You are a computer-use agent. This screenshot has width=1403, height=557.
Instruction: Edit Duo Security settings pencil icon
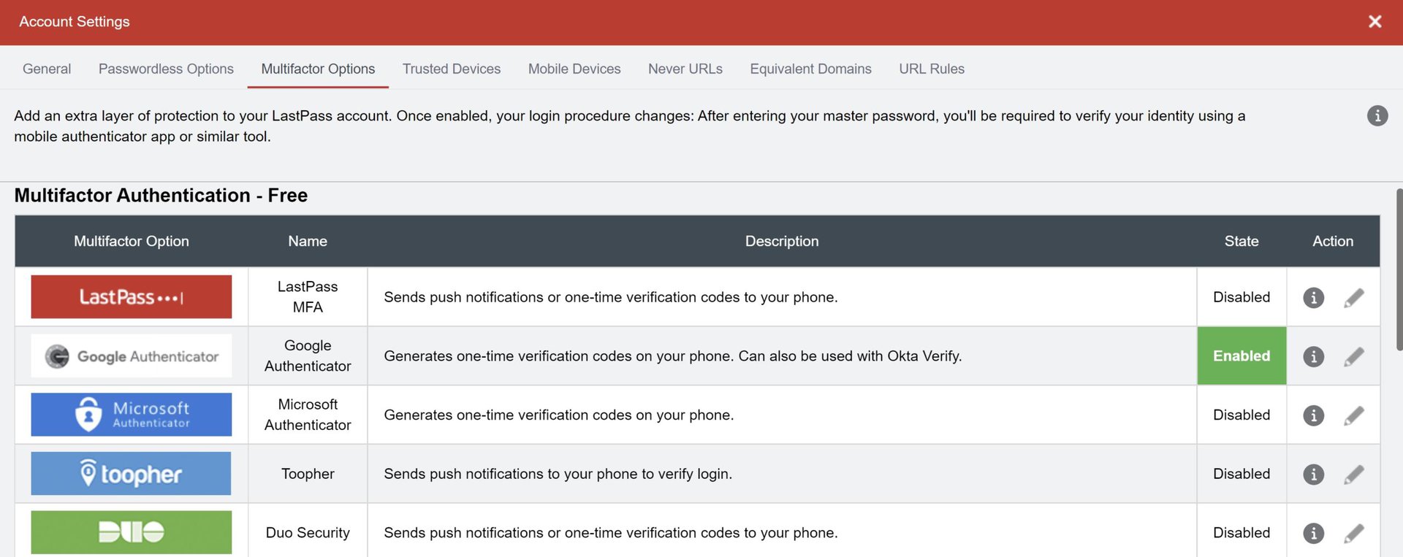pos(1353,533)
